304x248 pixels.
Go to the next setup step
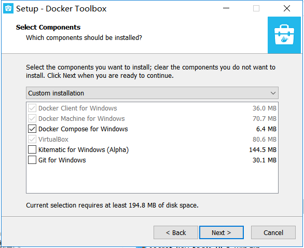(x=222, y=232)
